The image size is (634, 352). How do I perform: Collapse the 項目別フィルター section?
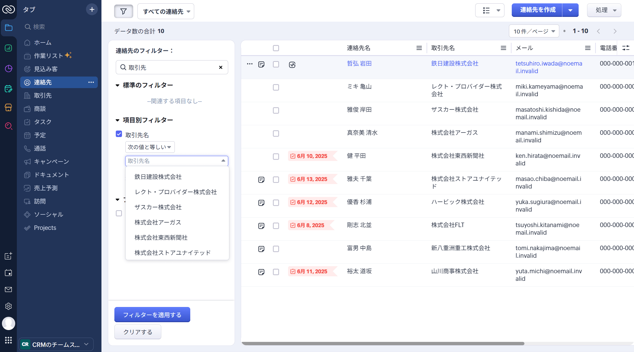(x=117, y=120)
